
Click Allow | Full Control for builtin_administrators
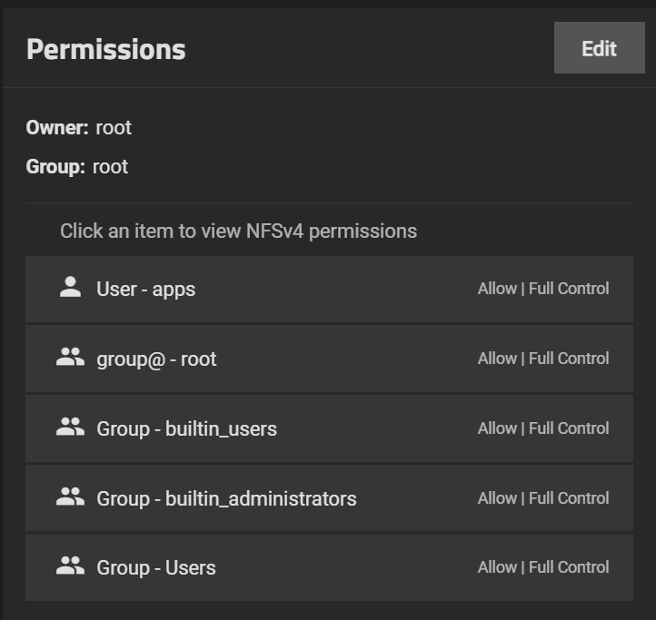point(543,498)
